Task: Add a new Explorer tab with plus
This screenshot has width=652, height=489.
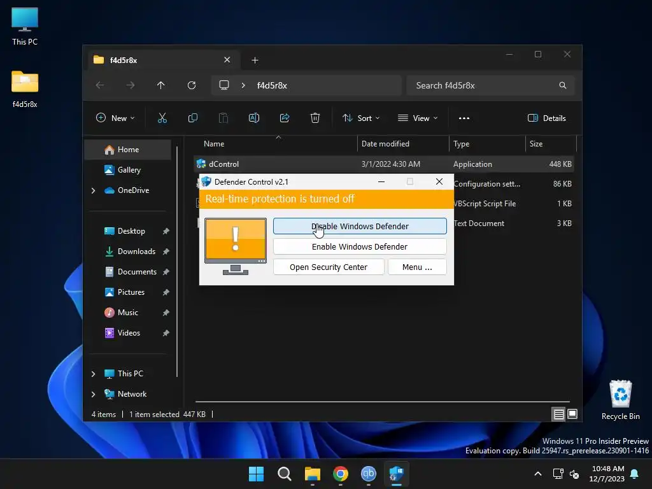Action: [x=255, y=60]
